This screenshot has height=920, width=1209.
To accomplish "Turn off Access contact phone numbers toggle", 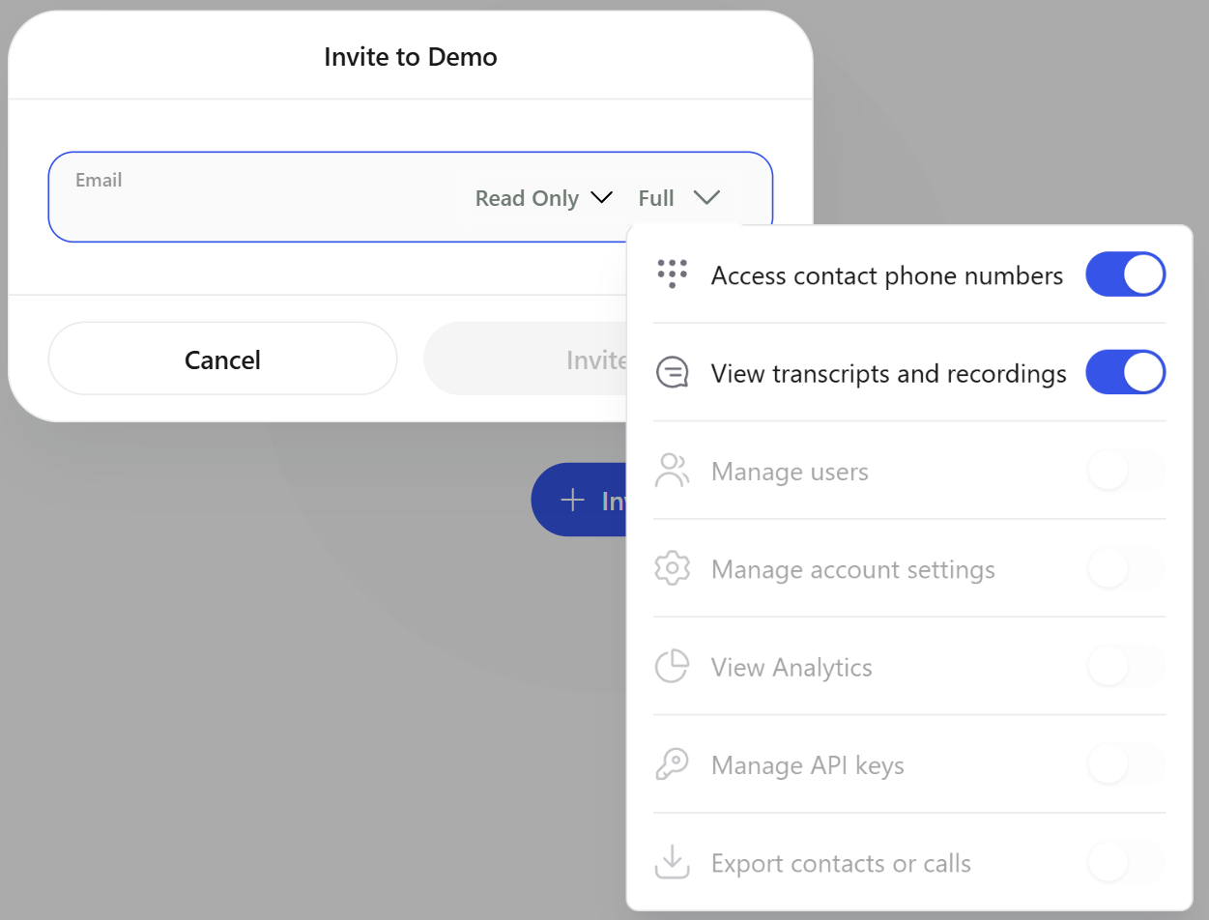I will [x=1126, y=274].
